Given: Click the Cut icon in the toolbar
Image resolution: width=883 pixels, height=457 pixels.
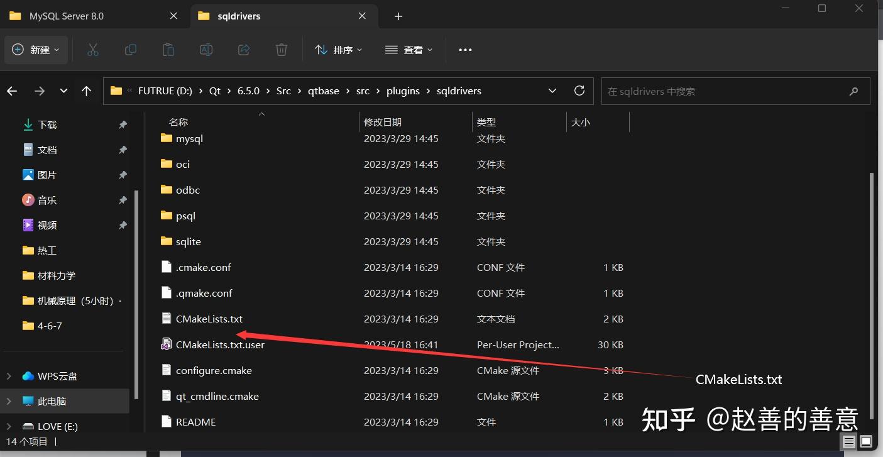Looking at the screenshot, I should click(x=93, y=50).
